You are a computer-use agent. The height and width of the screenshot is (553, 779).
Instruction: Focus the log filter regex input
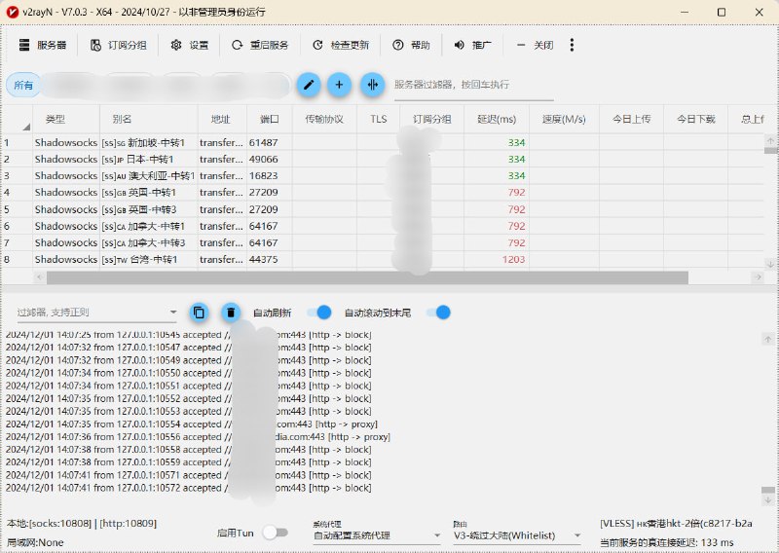pos(92,313)
